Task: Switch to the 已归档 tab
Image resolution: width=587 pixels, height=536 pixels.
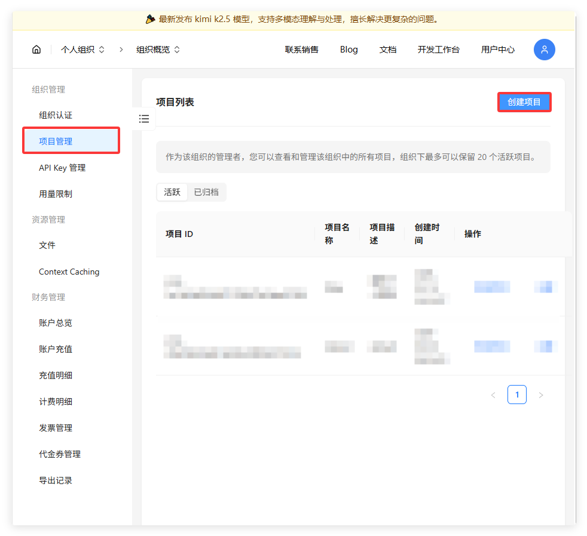Action: (x=206, y=192)
